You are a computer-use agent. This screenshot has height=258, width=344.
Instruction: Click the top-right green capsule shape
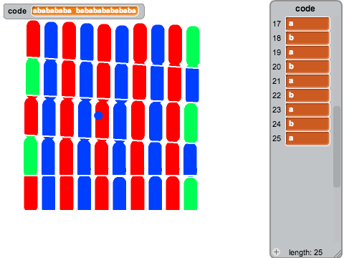coord(193,47)
